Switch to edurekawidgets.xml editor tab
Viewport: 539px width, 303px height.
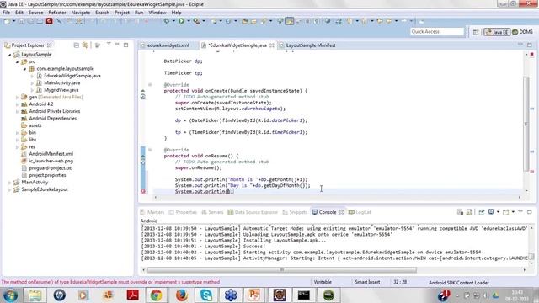pos(168,45)
